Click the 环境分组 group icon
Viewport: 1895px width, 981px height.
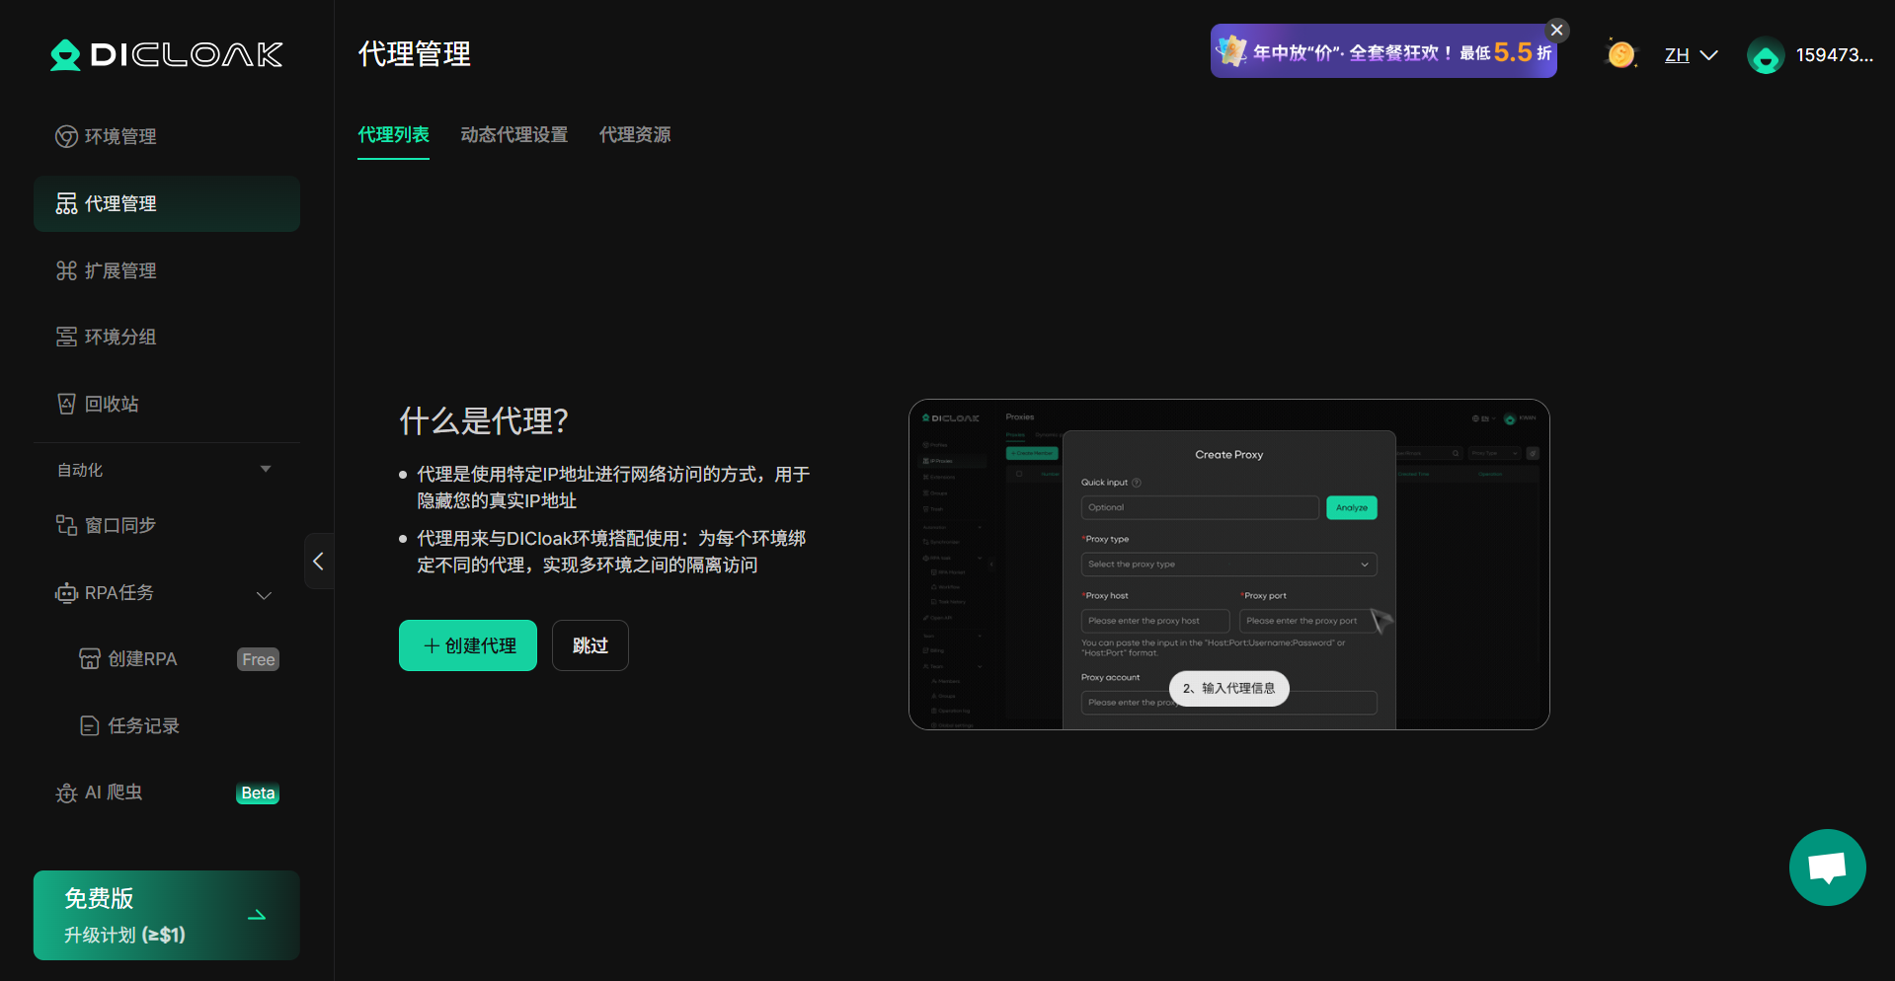tap(66, 337)
